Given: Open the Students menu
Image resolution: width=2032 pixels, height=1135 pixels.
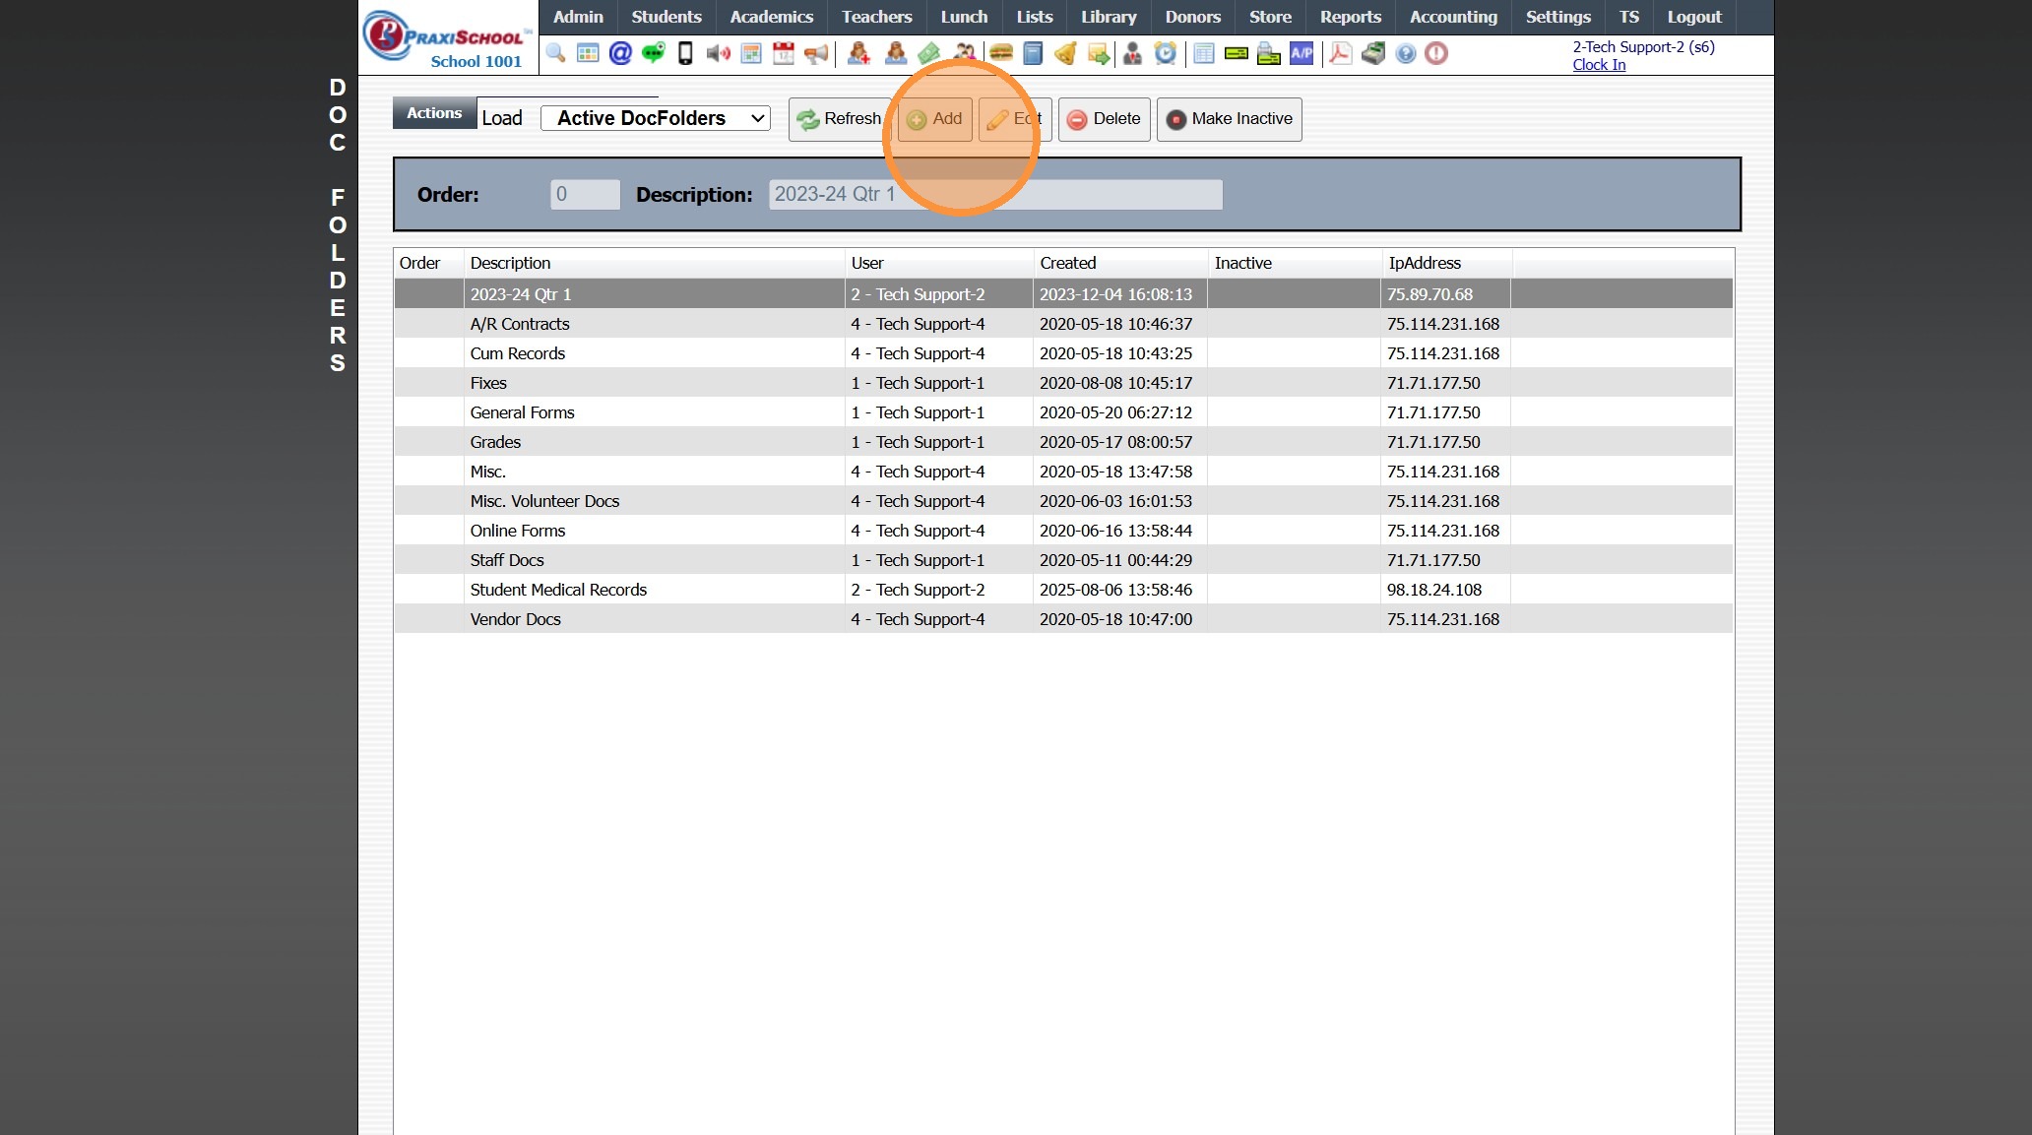Looking at the screenshot, I should pos(667,17).
